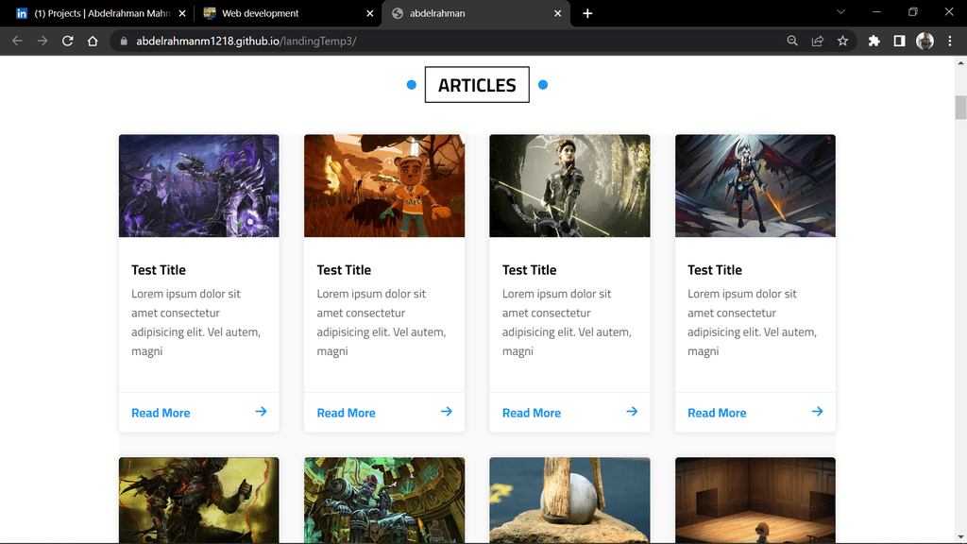
Task: Click the arrow icon on fourth card
Action: (x=817, y=412)
